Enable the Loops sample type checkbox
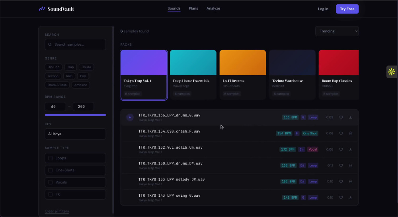 [50, 158]
